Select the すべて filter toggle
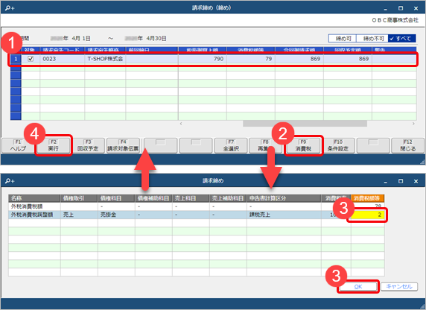 pyautogui.click(x=401, y=39)
